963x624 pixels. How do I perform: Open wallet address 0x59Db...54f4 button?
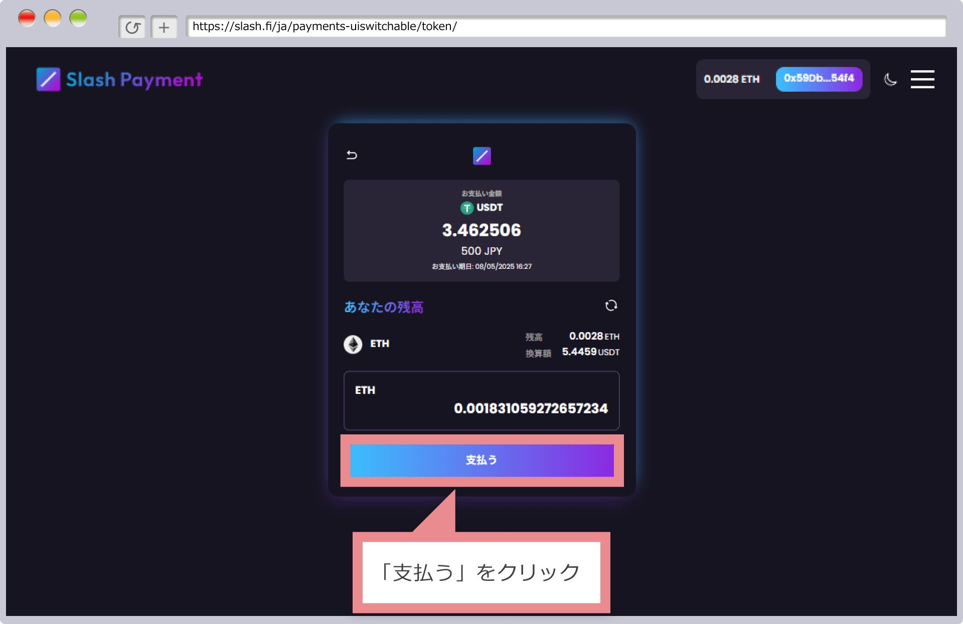point(819,79)
